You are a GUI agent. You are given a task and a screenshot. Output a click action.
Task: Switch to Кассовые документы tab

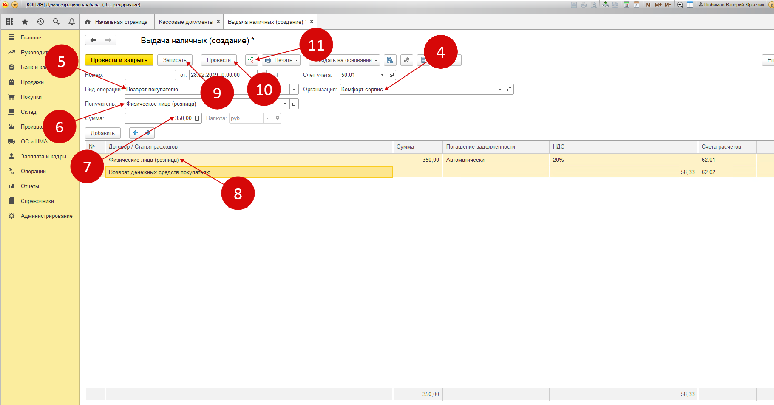[186, 22]
